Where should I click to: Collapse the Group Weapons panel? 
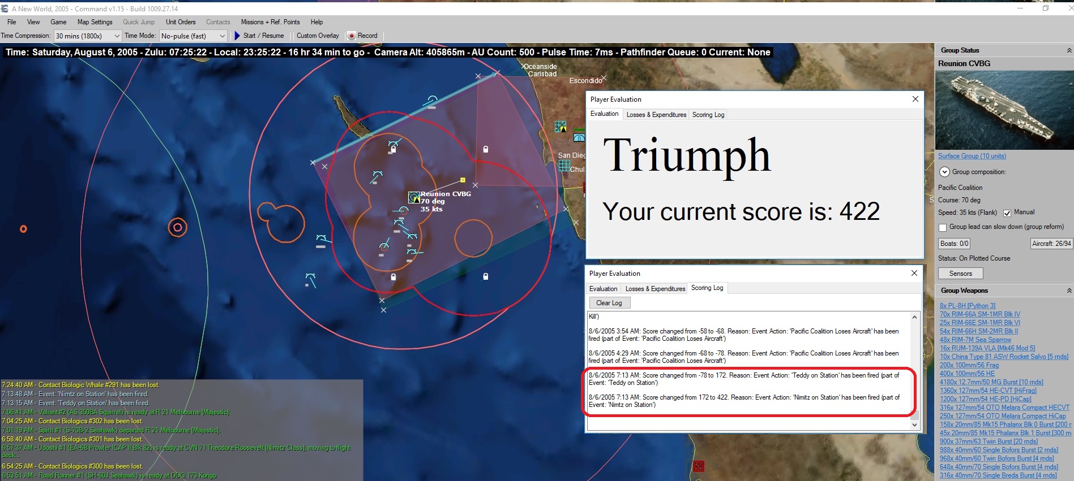(1069, 291)
